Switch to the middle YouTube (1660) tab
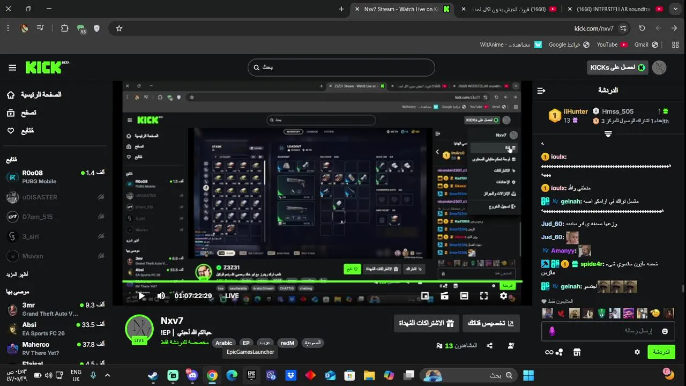The width and height of the screenshot is (686, 386). pos(509,9)
